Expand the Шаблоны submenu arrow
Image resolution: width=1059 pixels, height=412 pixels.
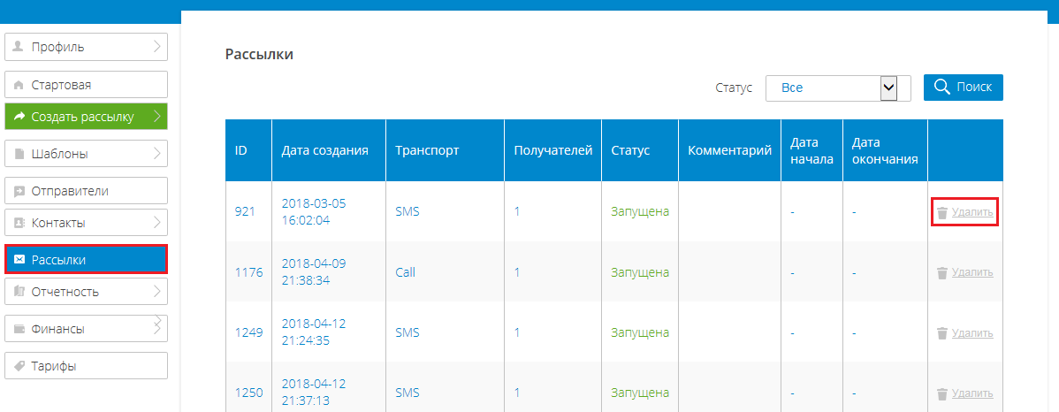[156, 153]
